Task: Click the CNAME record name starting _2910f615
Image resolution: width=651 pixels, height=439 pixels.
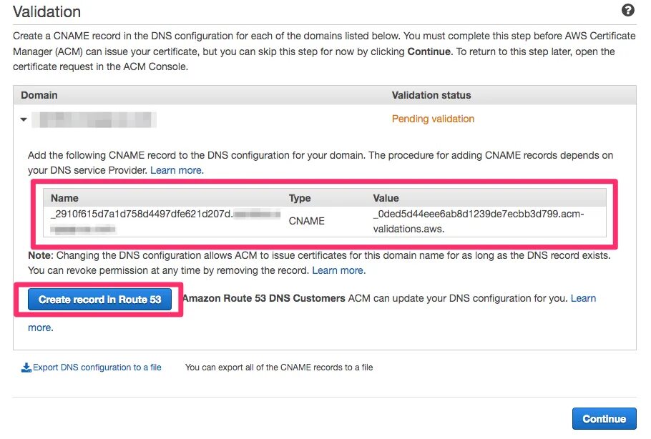Action: click(x=141, y=214)
